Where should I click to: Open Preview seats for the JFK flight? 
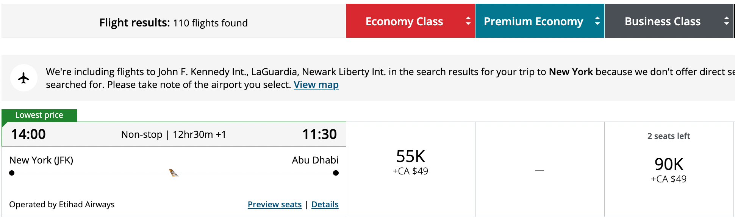pyautogui.click(x=274, y=204)
